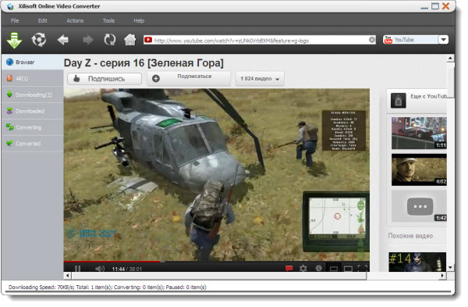Open the Tools menu
The width and height of the screenshot is (468, 307).
point(108,20)
